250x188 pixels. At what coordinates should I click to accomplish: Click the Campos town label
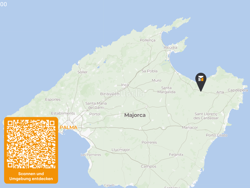click(148, 166)
